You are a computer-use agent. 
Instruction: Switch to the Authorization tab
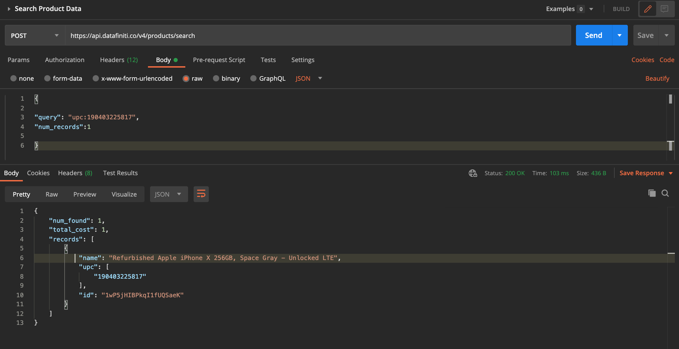point(65,60)
